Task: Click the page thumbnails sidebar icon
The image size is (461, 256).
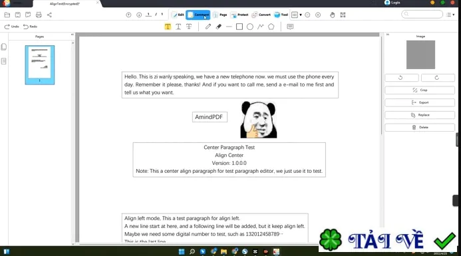Action: click(4, 47)
